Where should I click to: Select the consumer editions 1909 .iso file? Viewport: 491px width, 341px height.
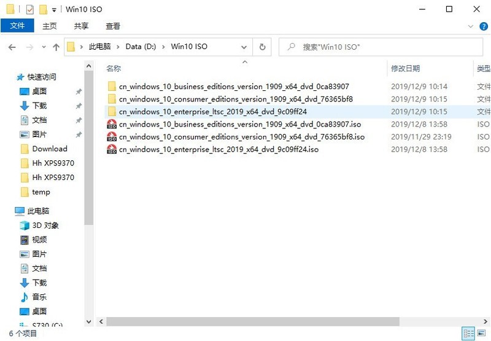(242, 136)
